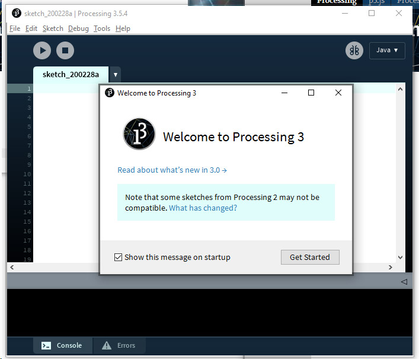The image size is (419, 359).
Task: Click the Console terminal icon
Action: (46, 345)
